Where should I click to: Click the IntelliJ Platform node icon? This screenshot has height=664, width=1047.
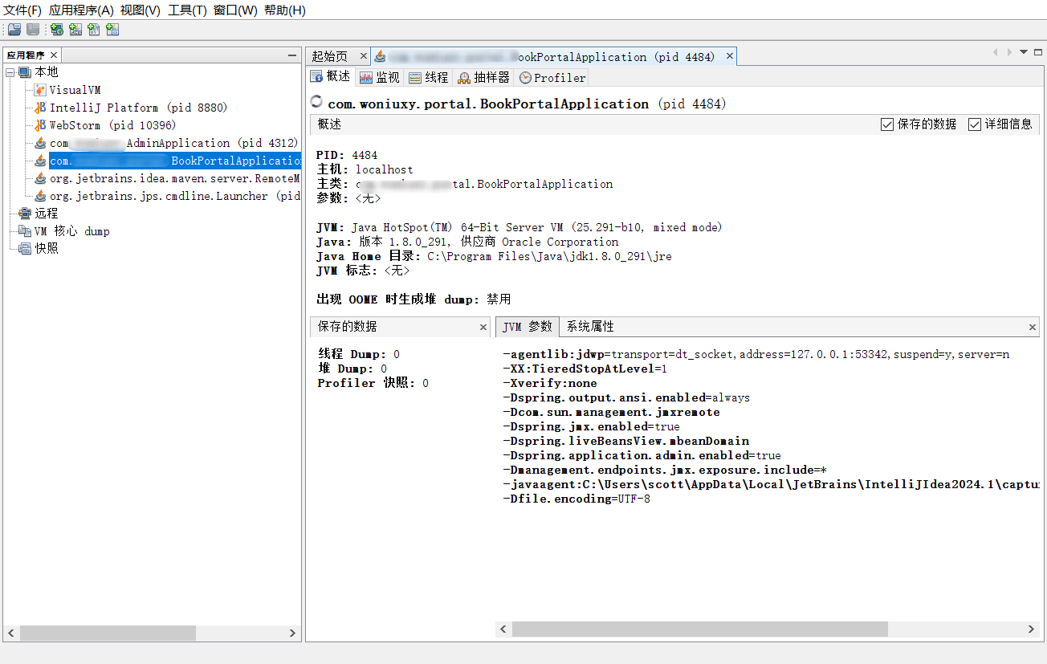click(x=40, y=108)
